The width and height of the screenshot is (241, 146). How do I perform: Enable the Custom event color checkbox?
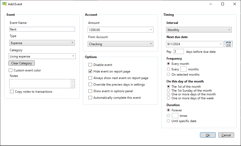(x=11, y=70)
